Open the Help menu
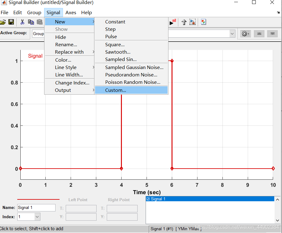This screenshot has height=233, width=282. point(86,13)
